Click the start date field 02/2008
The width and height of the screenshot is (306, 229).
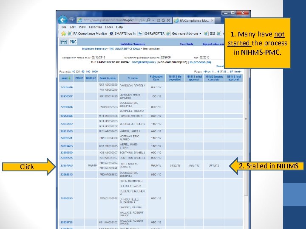[176, 57]
